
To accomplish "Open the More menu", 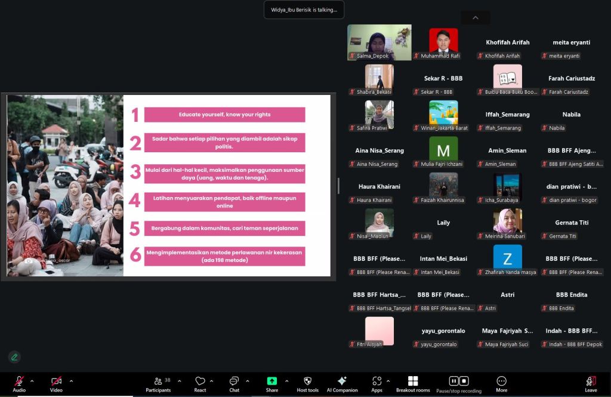I will 501,383.
